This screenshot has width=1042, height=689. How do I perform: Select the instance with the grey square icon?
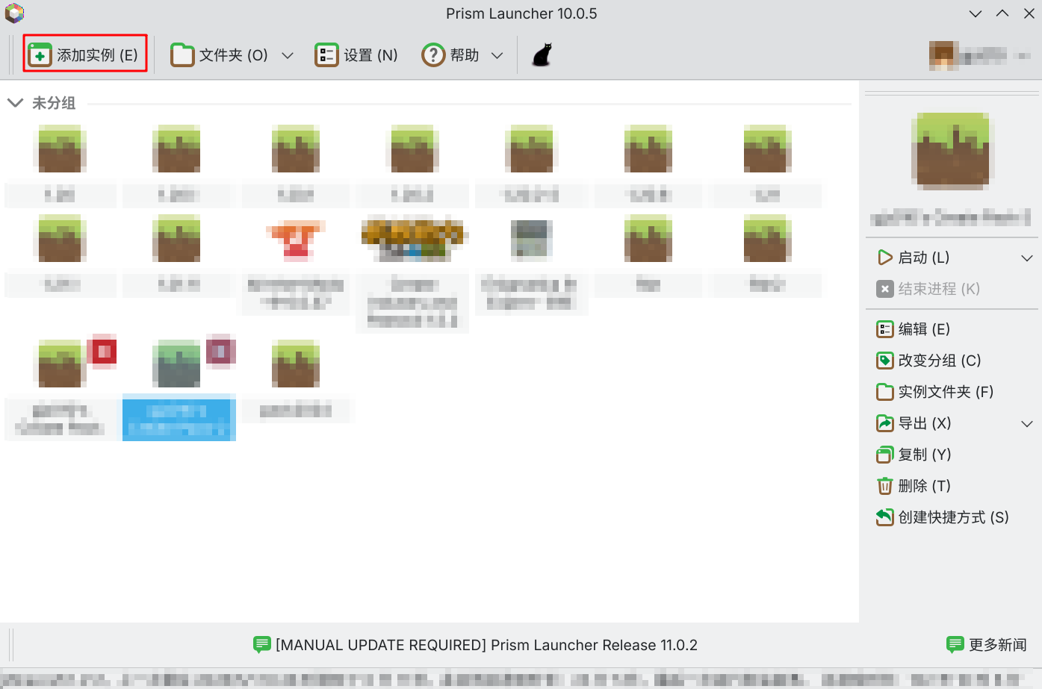tap(531, 264)
